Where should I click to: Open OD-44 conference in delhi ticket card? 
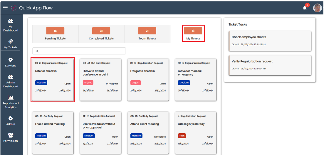pos(100,79)
